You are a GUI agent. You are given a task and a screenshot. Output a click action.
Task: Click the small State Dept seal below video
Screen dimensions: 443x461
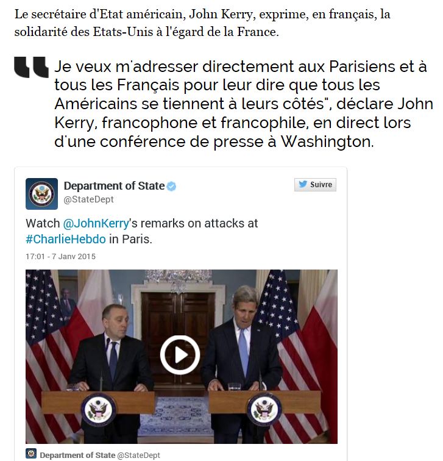pos(31,453)
